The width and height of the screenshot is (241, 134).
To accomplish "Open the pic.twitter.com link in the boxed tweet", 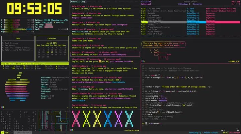I will 112,55.
